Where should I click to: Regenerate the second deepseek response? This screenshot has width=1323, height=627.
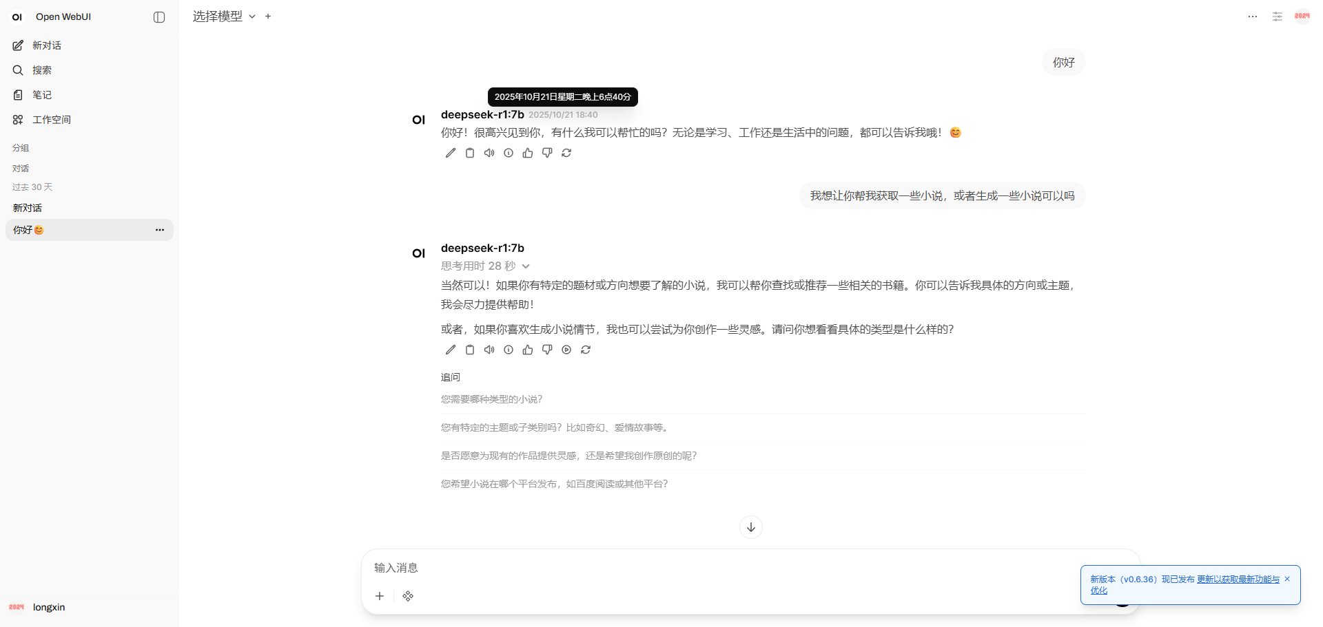[x=586, y=350]
